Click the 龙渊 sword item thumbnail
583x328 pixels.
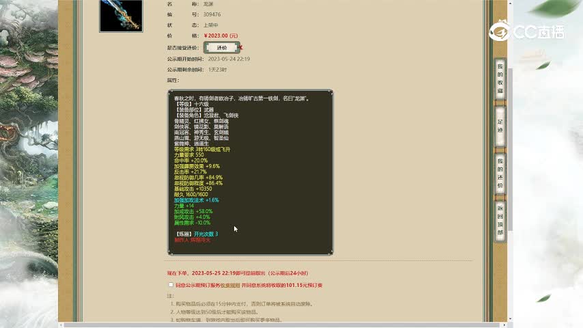(122, 16)
